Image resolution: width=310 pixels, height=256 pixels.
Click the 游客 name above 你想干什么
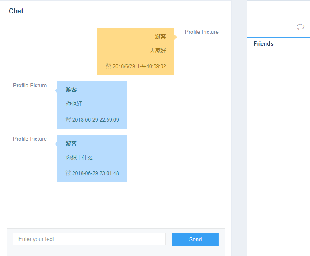pyautogui.click(x=71, y=143)
